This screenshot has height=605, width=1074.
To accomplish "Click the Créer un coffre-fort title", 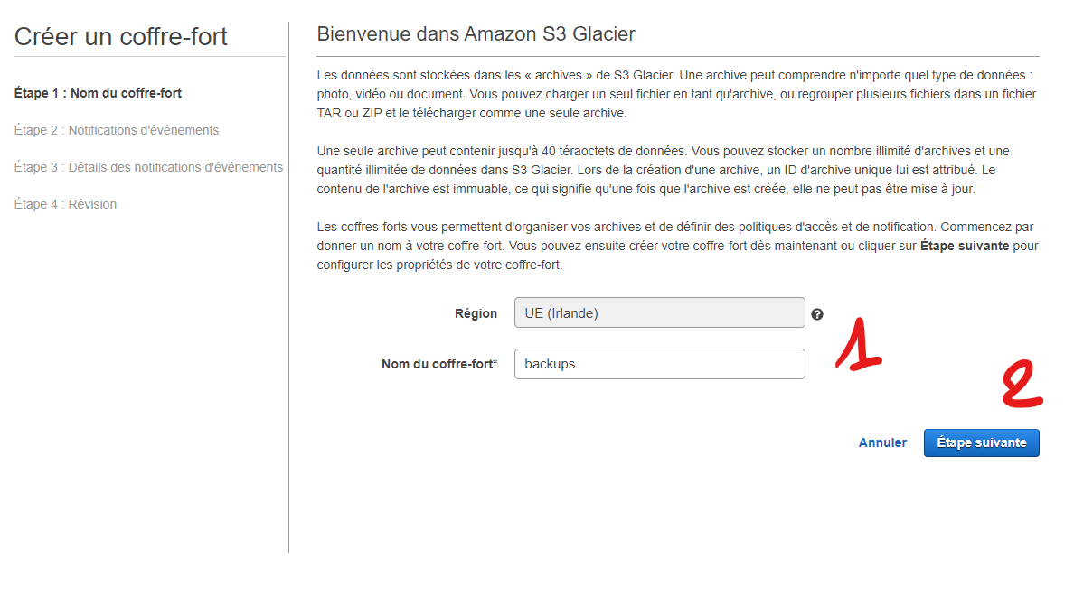I will pos(120,37).
